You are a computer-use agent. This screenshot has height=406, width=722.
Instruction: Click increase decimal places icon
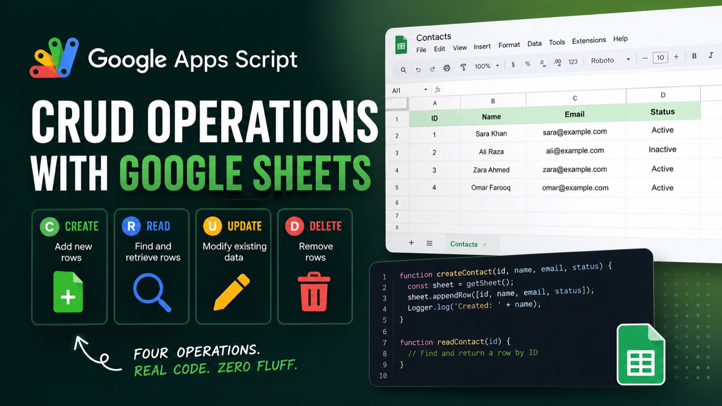point(557,63)
